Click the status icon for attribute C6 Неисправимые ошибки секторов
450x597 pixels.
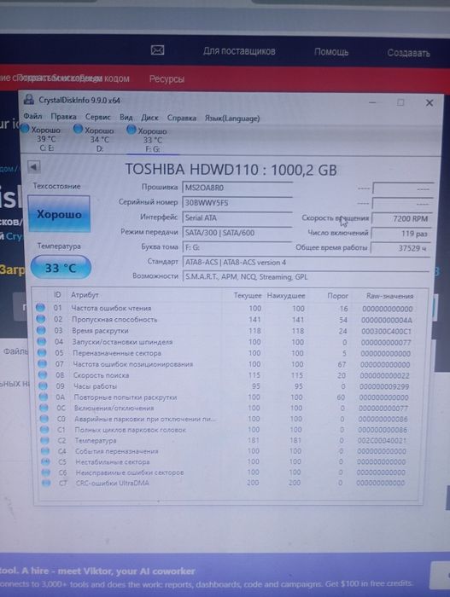click(x=46, y=472)
